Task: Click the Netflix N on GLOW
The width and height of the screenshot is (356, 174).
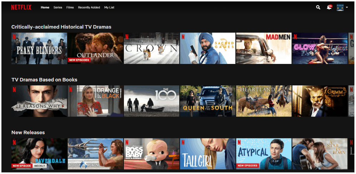Action: click(295, 37)
